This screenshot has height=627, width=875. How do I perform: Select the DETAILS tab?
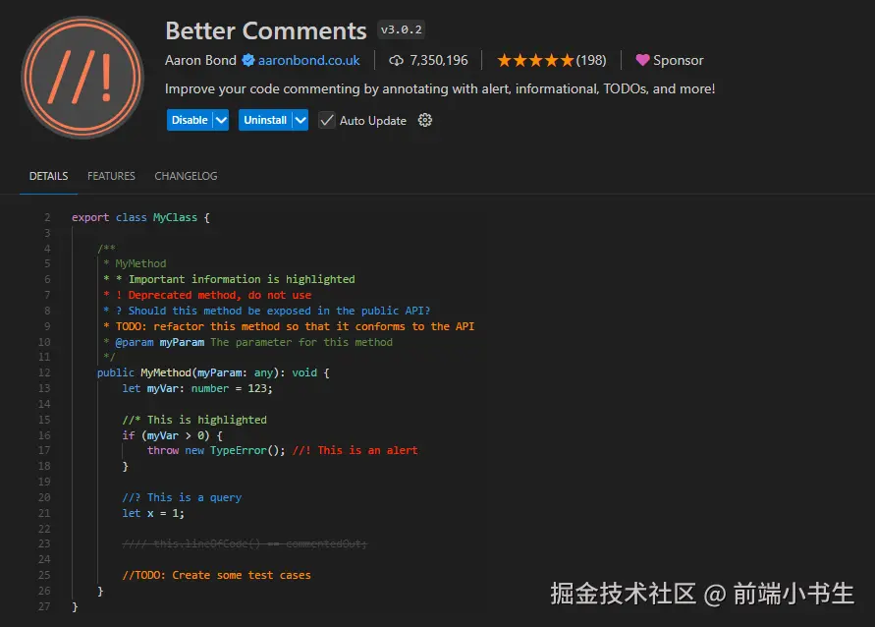(47, 176)
